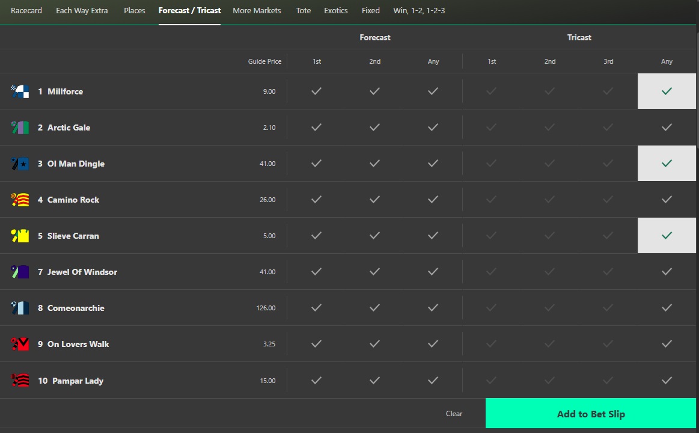Deselect Tricast Any for Slieve Carran
Image resolution: width=699 pixels, height=433 pixels.
pos(667,235)
